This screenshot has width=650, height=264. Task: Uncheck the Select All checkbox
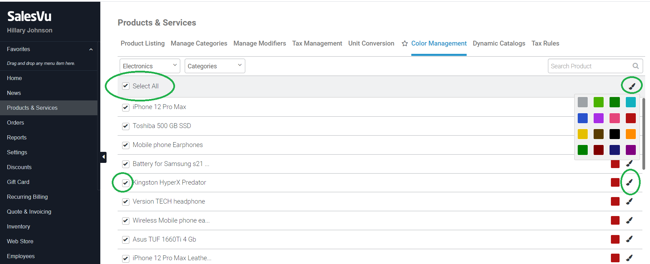126,86
